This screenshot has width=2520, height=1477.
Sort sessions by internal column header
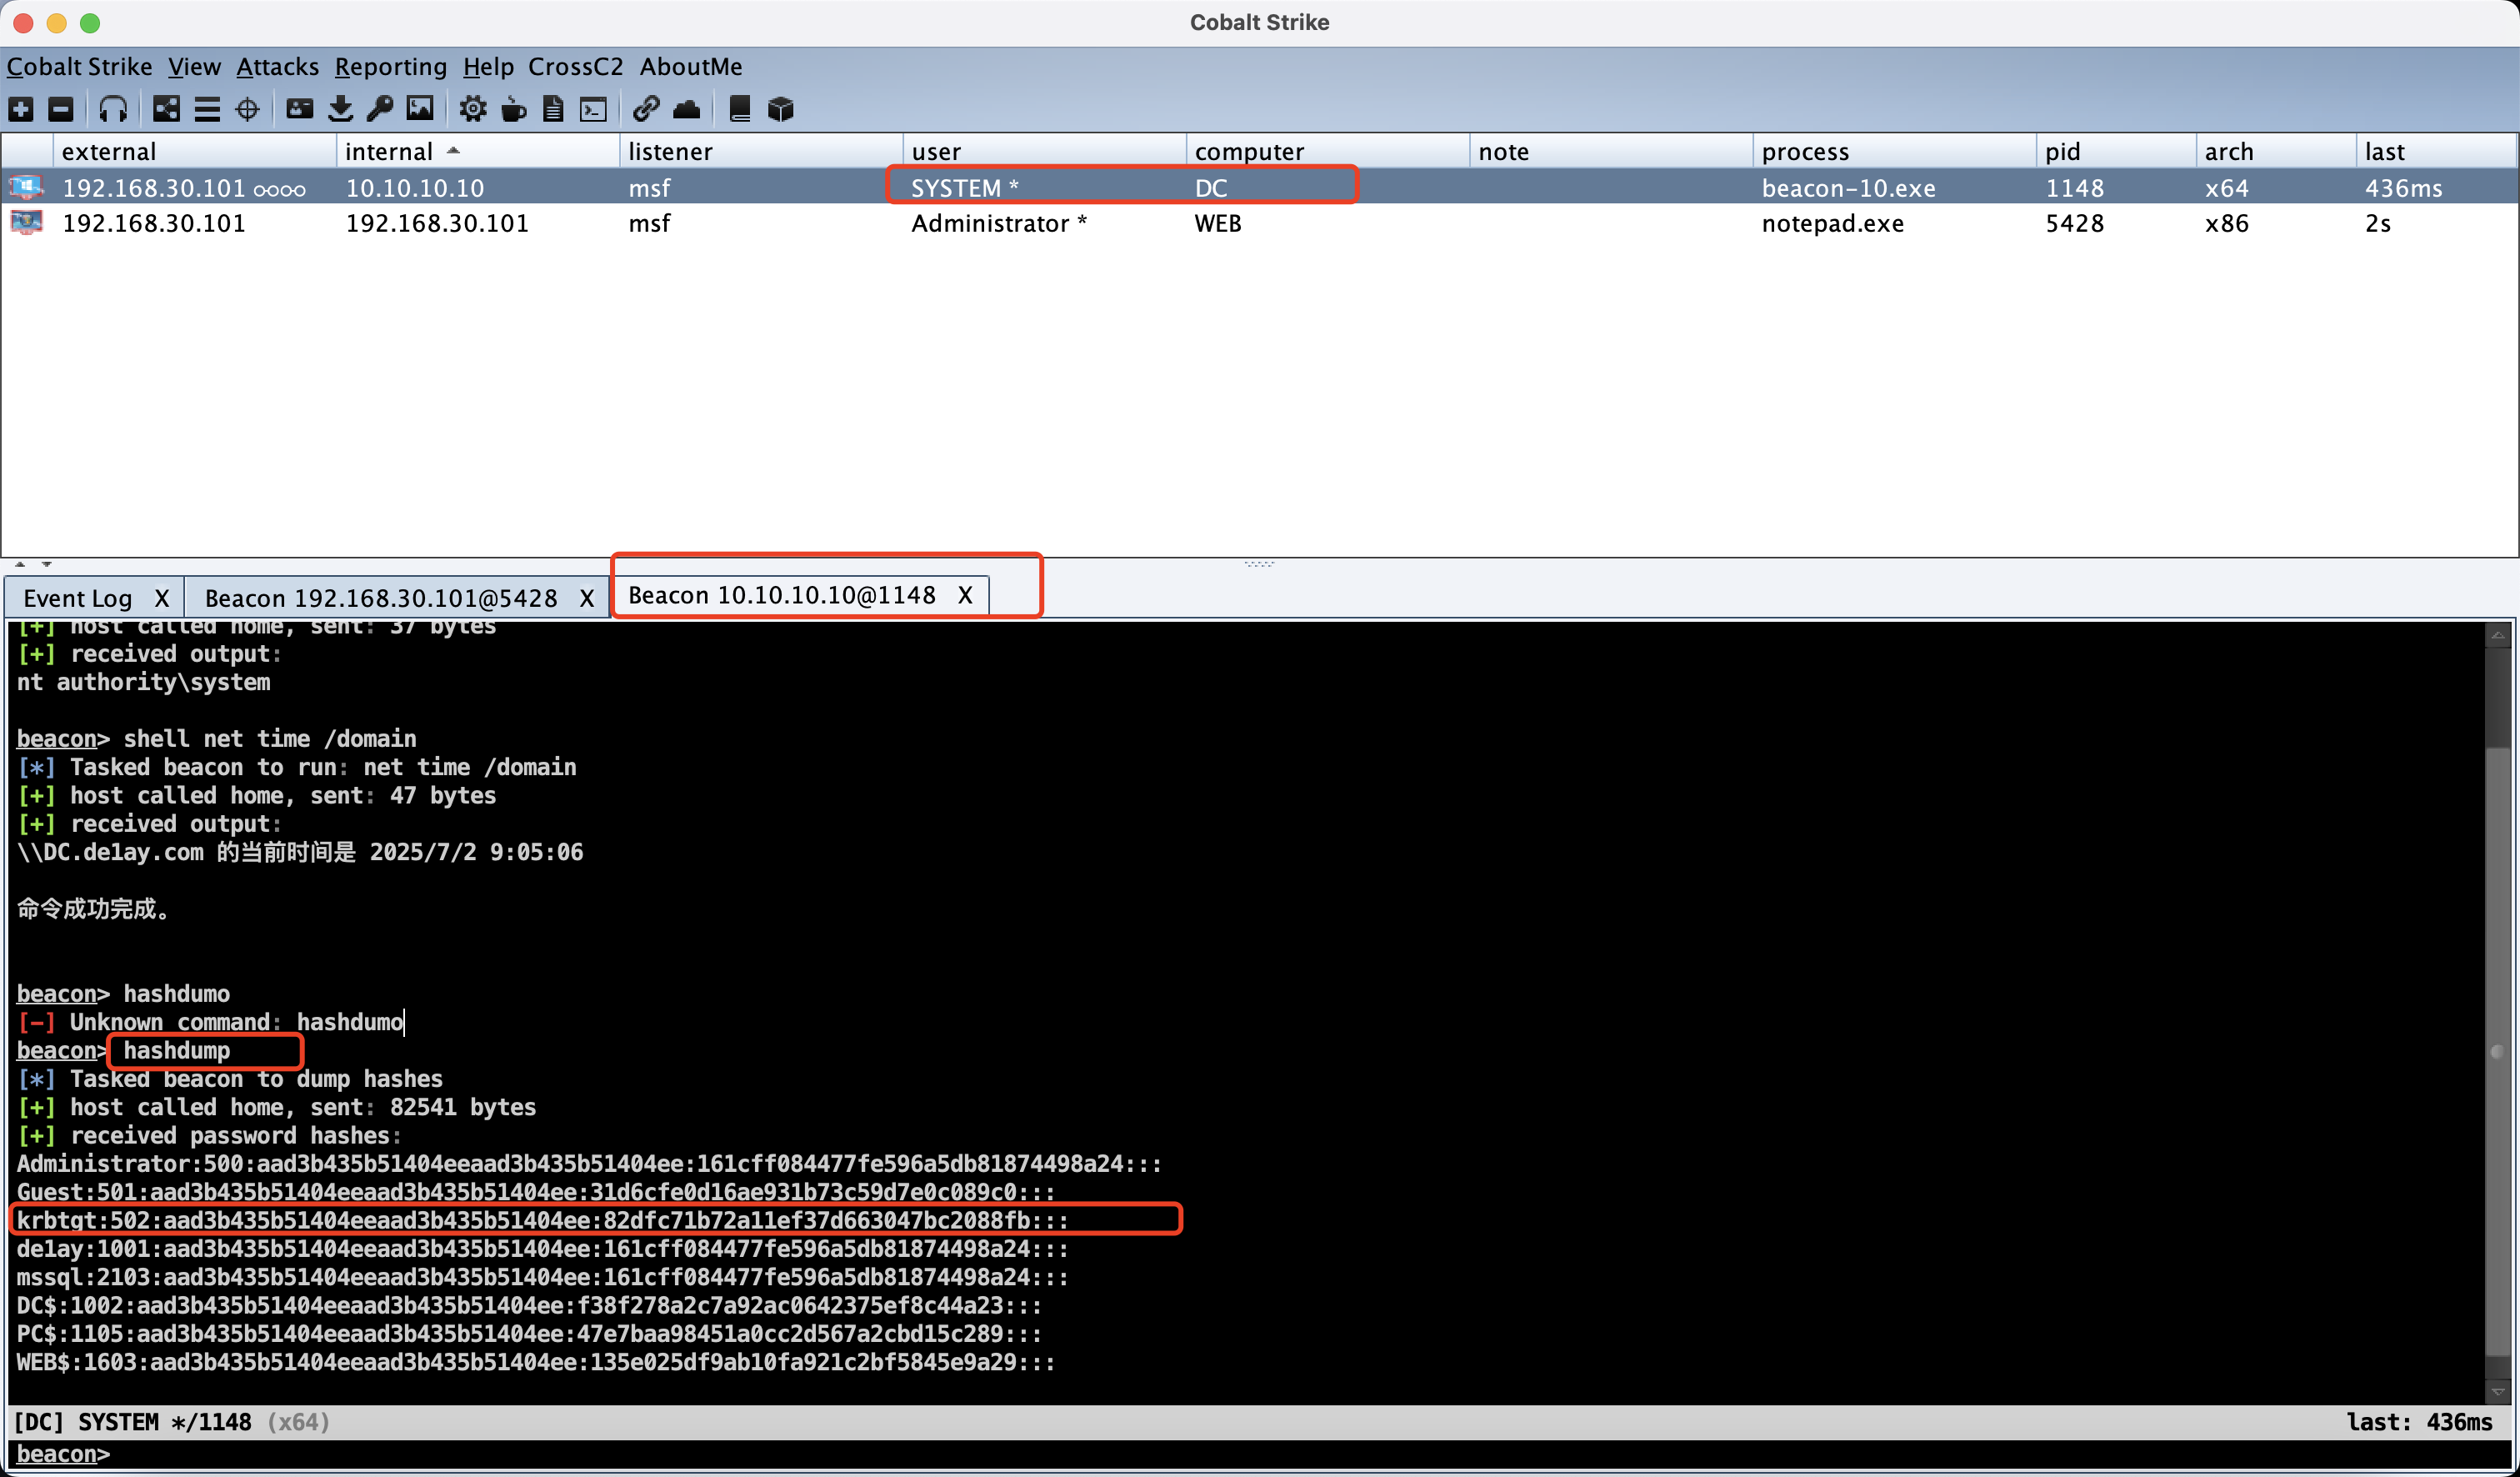click(x=477, y=151)
